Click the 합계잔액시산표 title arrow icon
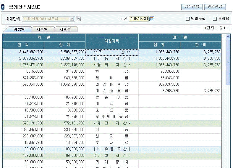This screenshot has width=233, height=168. click(x=3, y=7)
